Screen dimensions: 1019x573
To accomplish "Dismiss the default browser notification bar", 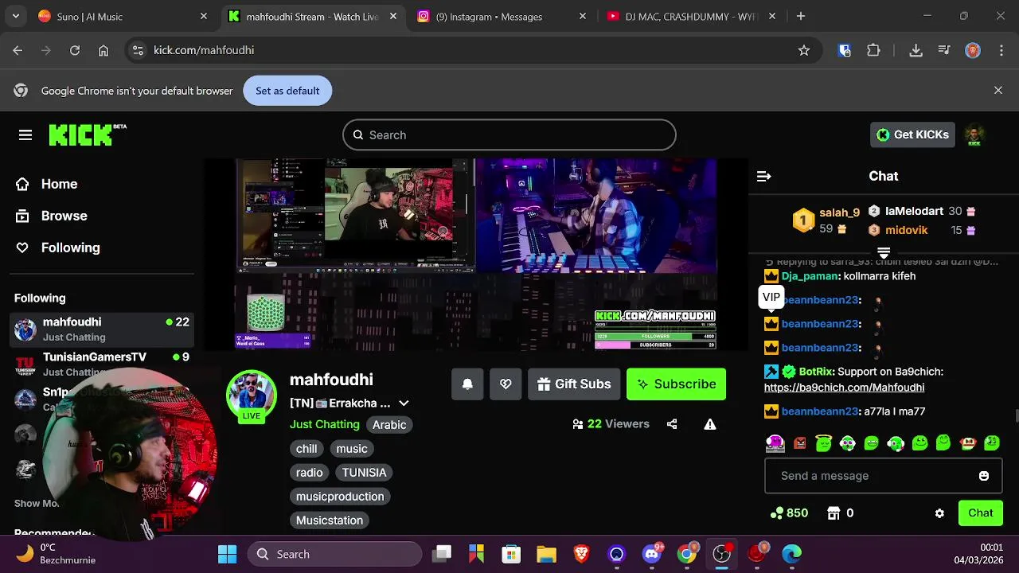I will tap(998, 91).
